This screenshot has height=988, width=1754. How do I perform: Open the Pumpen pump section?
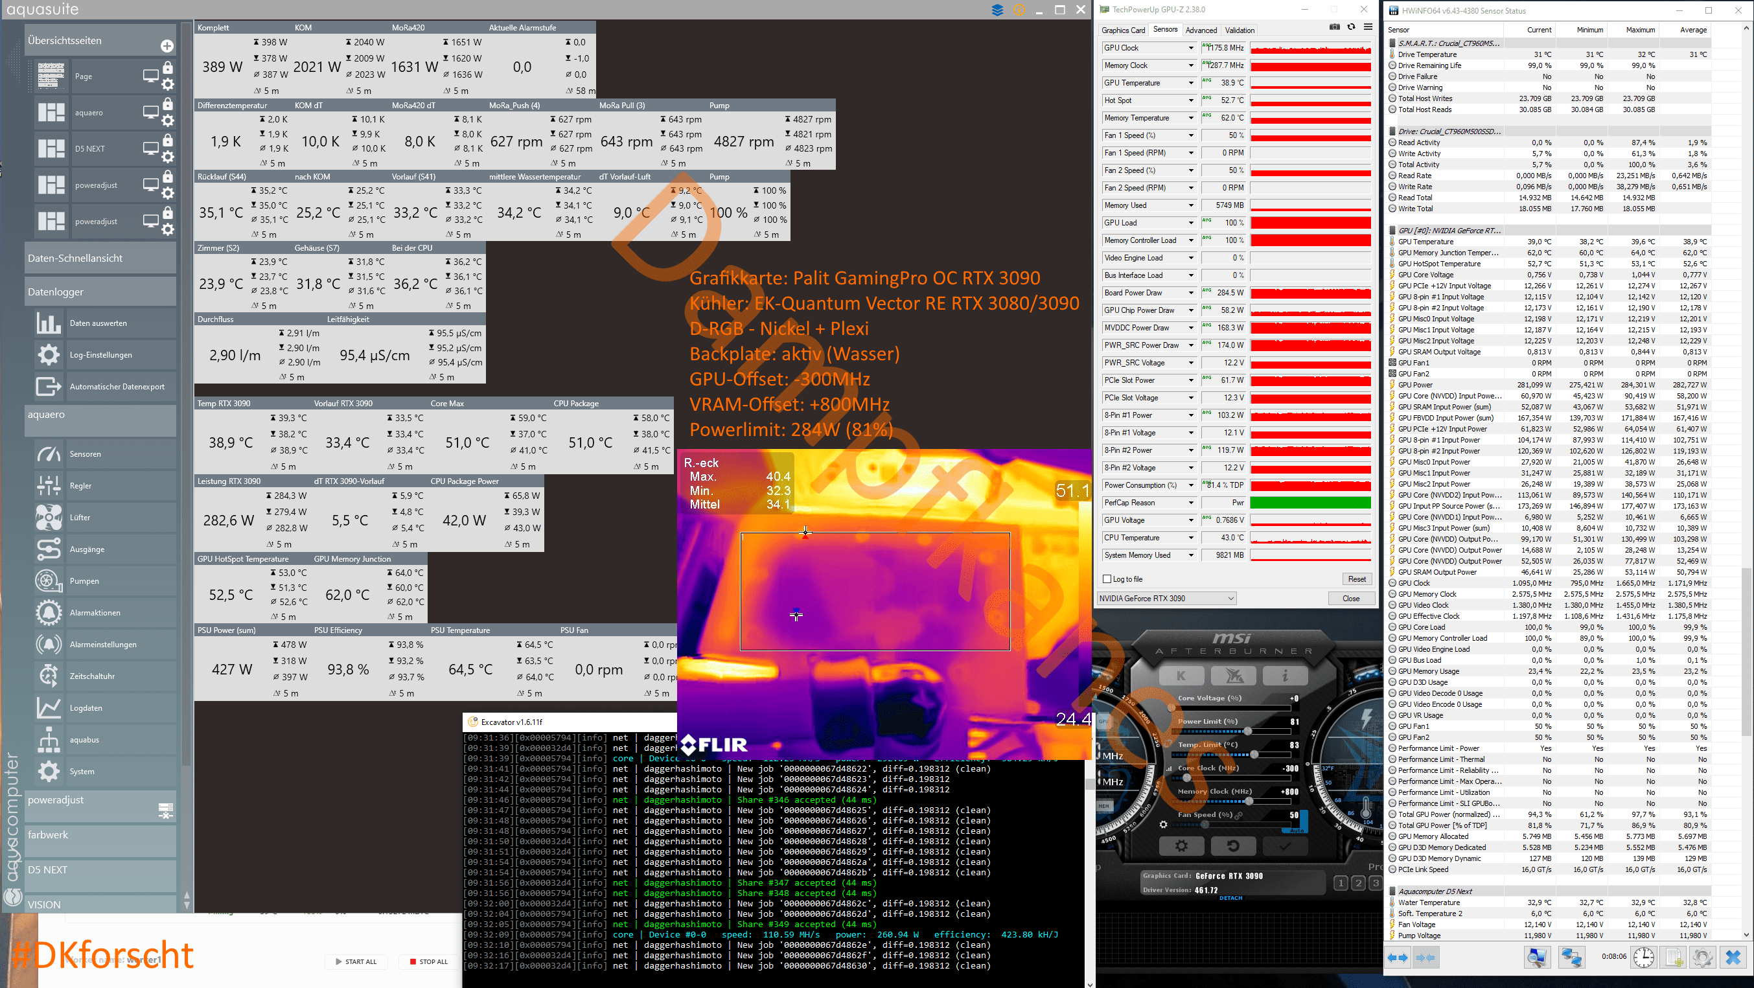click(x=104, y=581)
